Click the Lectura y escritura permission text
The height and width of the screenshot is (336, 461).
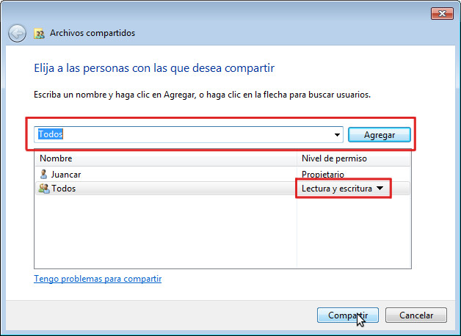click(337, 189)
